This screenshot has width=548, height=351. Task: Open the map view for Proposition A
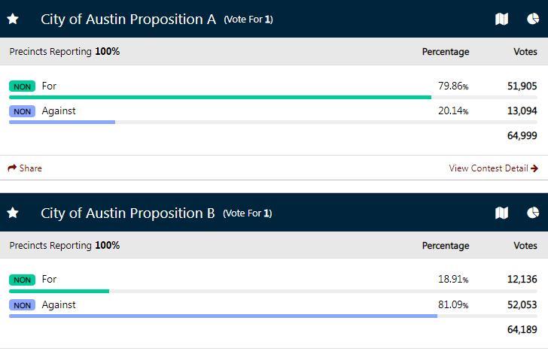tap(501, 19)
